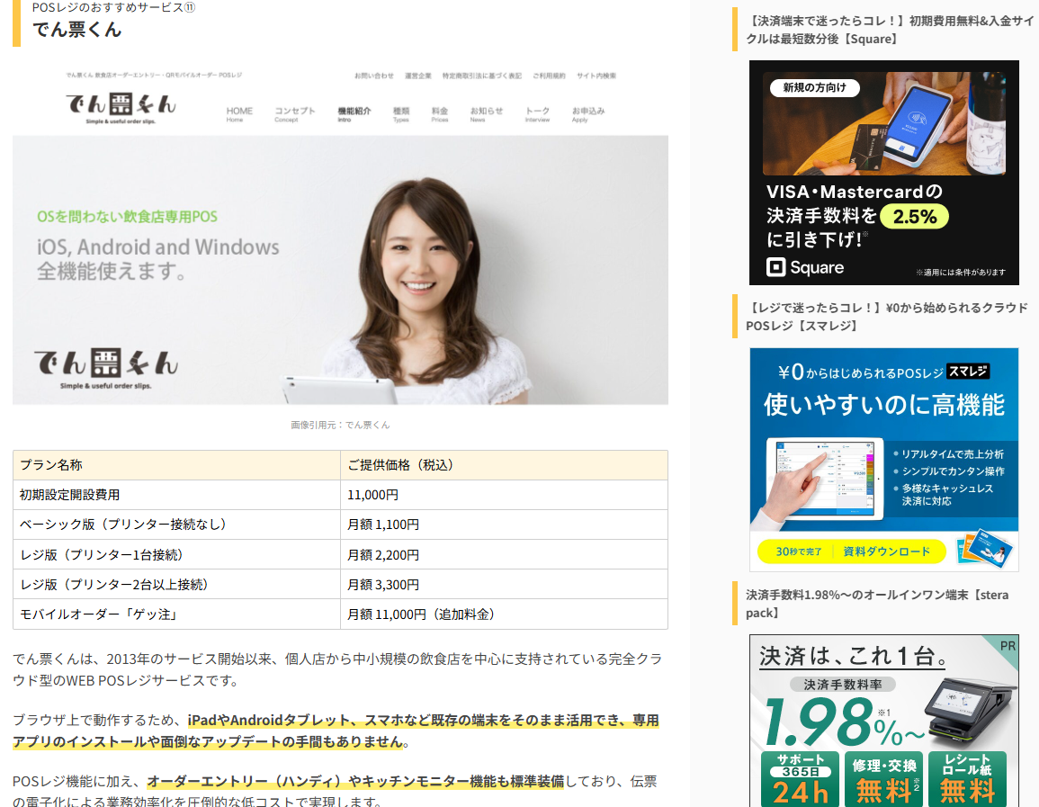Open the サイト内検索 link
This screenshot has width=1039, height=807.
tap(596, 76)
